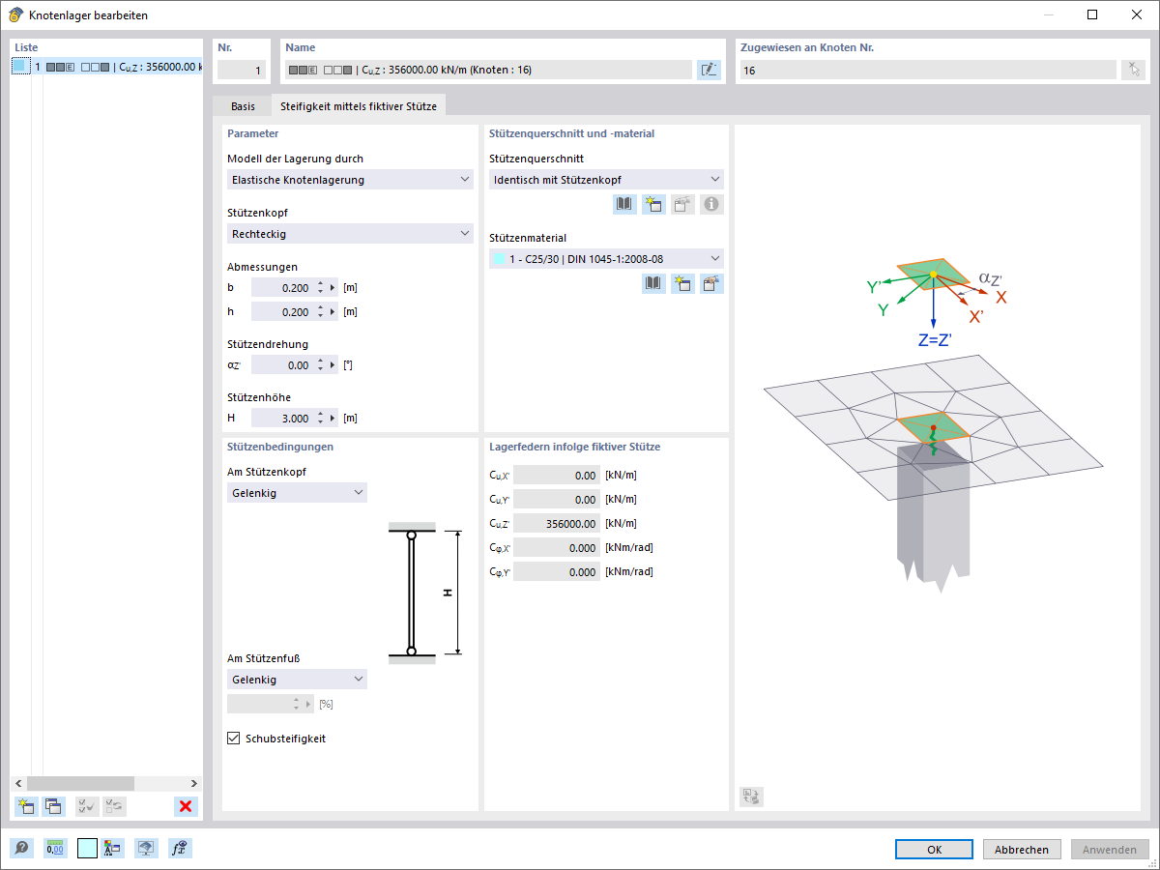Viewport: 1160px width, 870px height.
Task: Click the stepper arrows for αZ' rotation
Action: click(x=321, y=365)
